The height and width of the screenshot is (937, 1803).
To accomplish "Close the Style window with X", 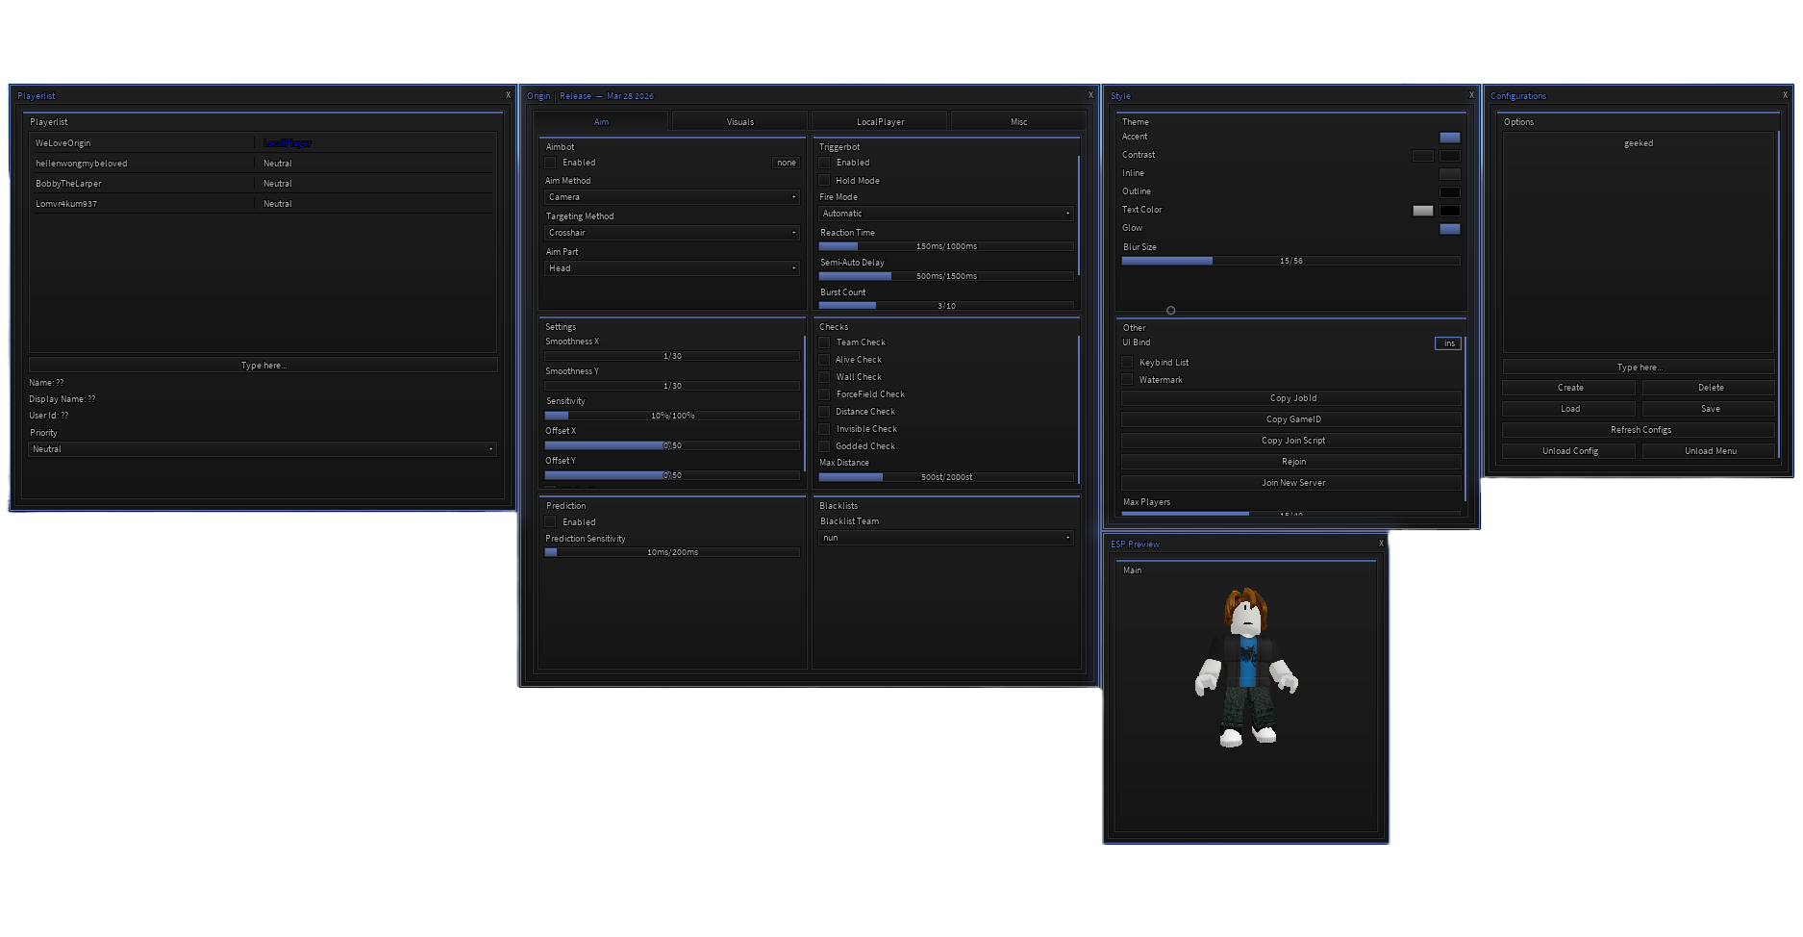I will click(x=1471, y=95).
